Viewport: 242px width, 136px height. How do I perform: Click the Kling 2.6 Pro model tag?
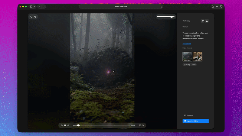(190, 65)
